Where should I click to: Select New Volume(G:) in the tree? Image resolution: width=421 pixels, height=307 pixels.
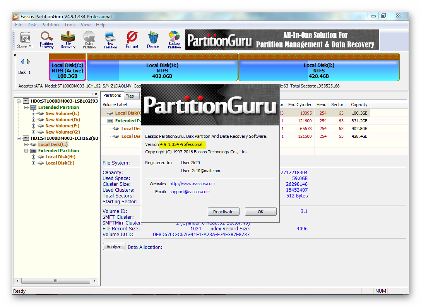click(63, 132)
